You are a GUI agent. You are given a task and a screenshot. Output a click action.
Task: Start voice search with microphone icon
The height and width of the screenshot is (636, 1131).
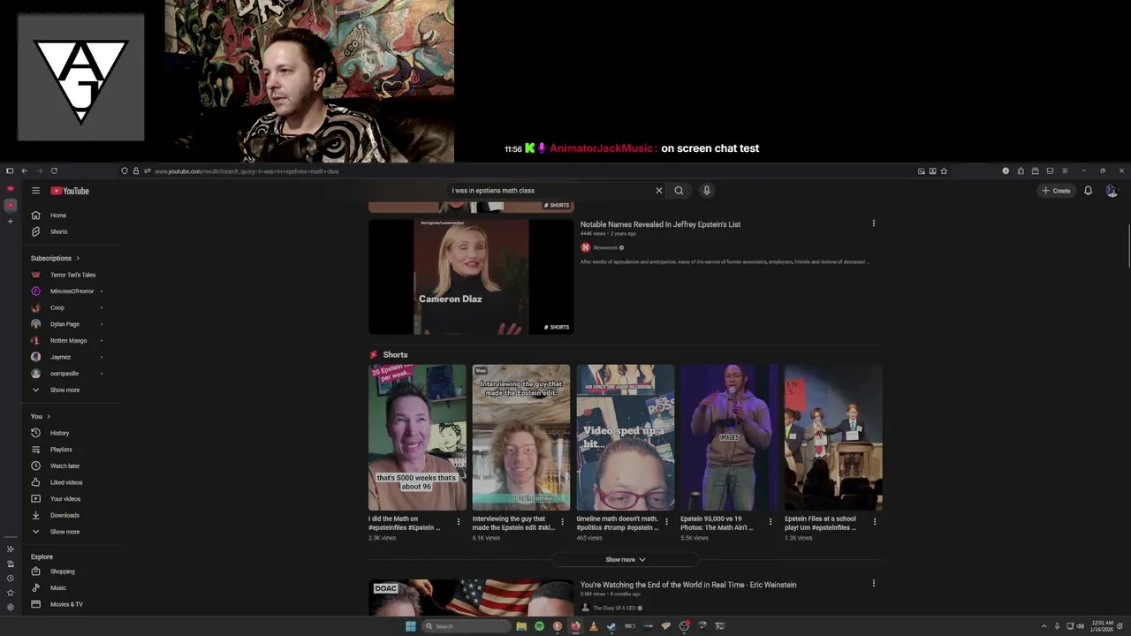(x=706, y=191)
